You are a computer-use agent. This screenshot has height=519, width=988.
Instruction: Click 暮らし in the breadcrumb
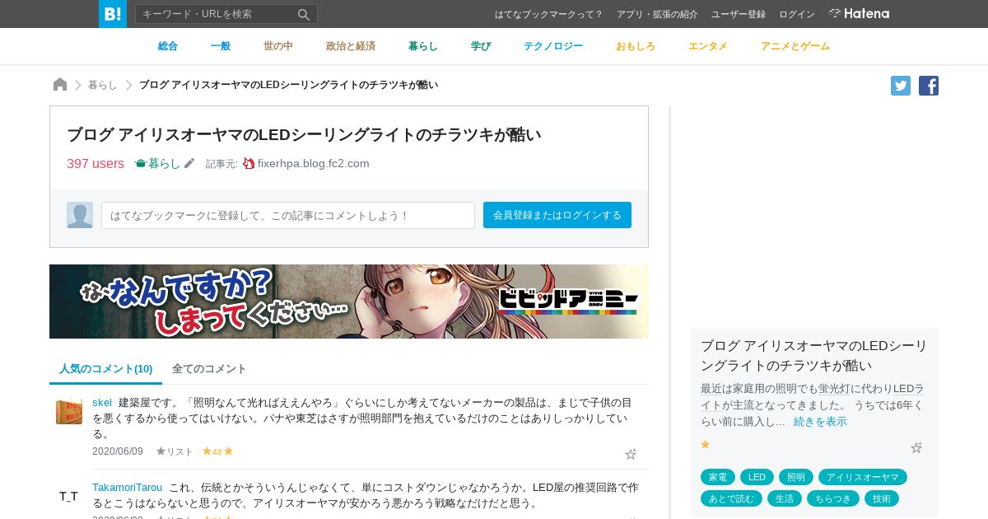point(103,85)
